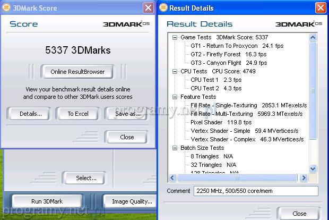Image resolution: width=329 pixels, height=220 pixels.
Task: Collapse the Game Tests tree node
Action: 175,38
